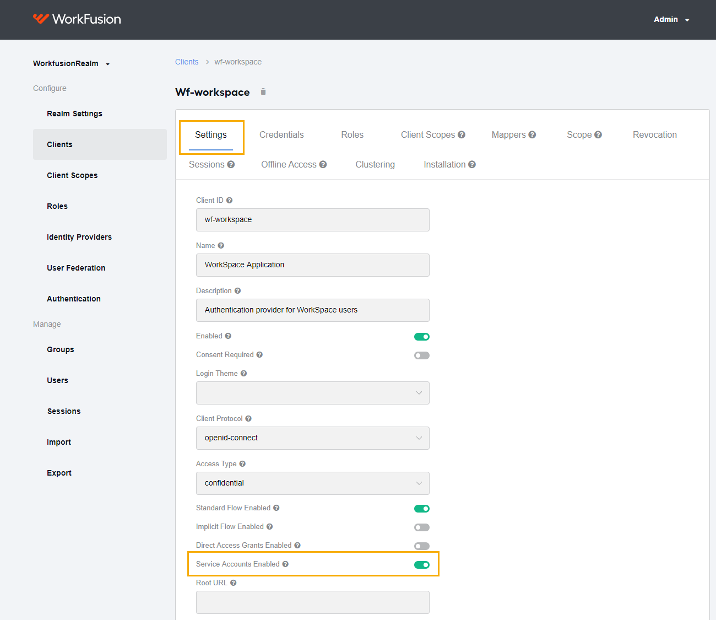This screenshot has width=716, height=620.
Task: Switch to the Credentials tab
Action: tap(281, 135)
